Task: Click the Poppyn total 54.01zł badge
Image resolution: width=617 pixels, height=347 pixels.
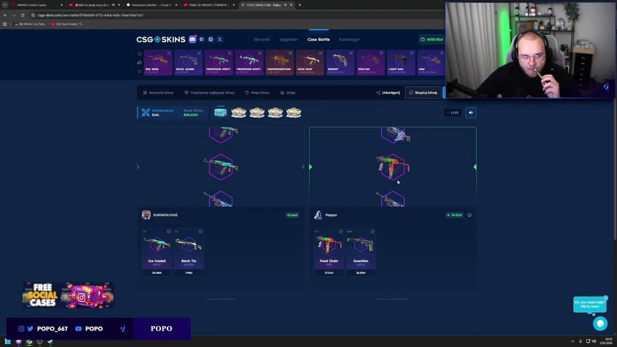Action: pos(455,215)
